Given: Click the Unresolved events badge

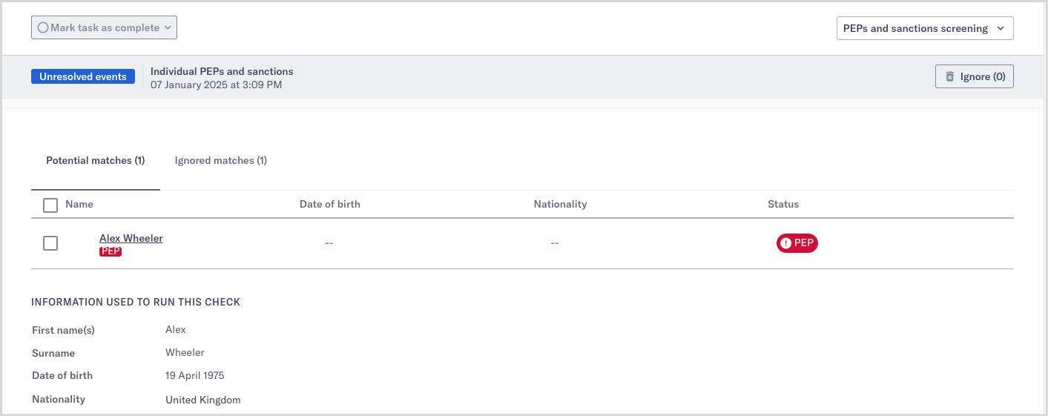Looking at the screenshot, I should point(83,76).
